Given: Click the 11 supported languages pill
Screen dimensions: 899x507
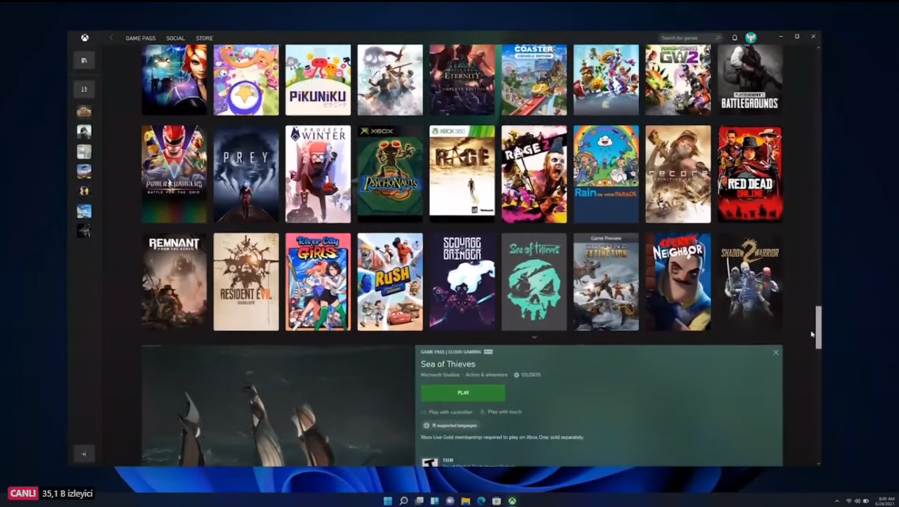Looking at the screenshot, I should (451, 426).
